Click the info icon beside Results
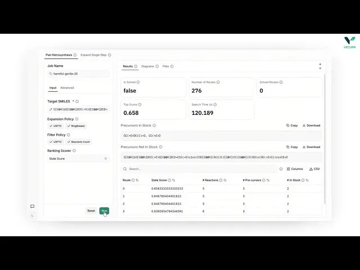 (x=136, y=66)
